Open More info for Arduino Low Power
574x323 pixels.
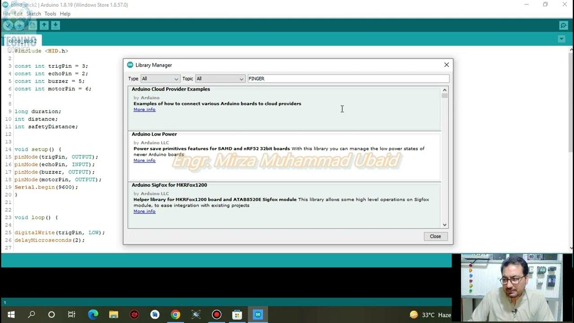pos(144,160)
